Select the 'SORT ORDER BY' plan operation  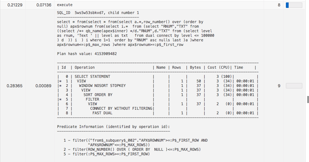tap(98, 95)
